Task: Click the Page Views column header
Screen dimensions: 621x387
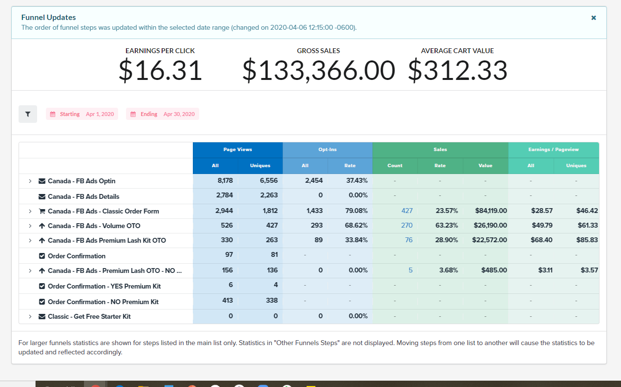Action: pyautogui.click(x=237, y=150)
